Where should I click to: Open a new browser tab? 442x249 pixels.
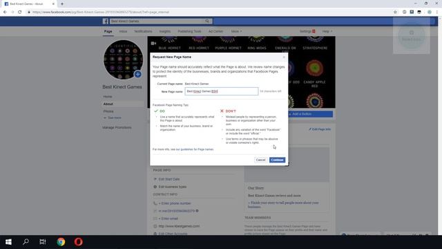[x=62, y=4]
